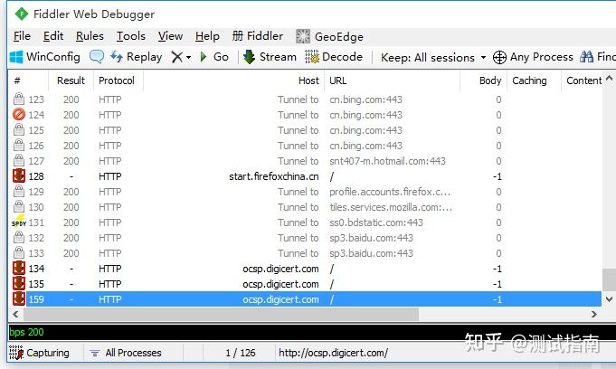Click the Go resume button
The image size is (616, 369).
point(214,57)
